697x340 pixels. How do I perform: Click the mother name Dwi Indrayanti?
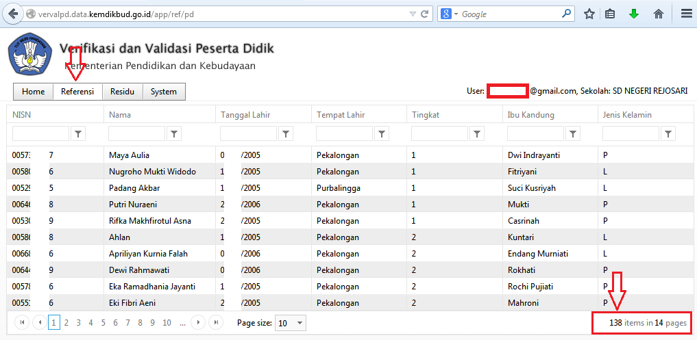(533, 155)
